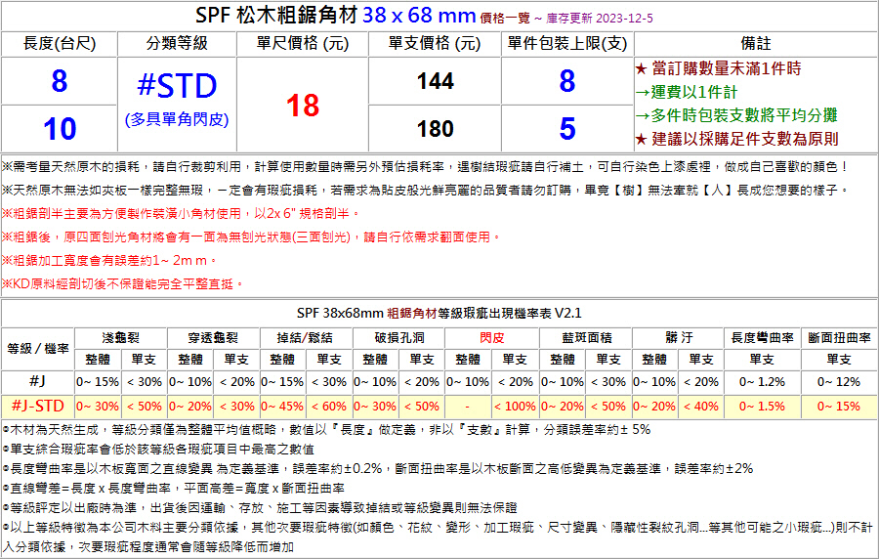Select the per-piece price 144

[435, 81]
